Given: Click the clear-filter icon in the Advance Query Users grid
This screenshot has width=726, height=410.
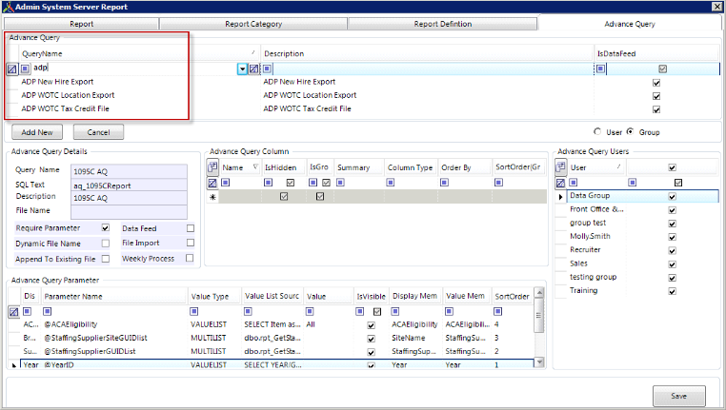Looking at the screenshot, I should 560,183.
